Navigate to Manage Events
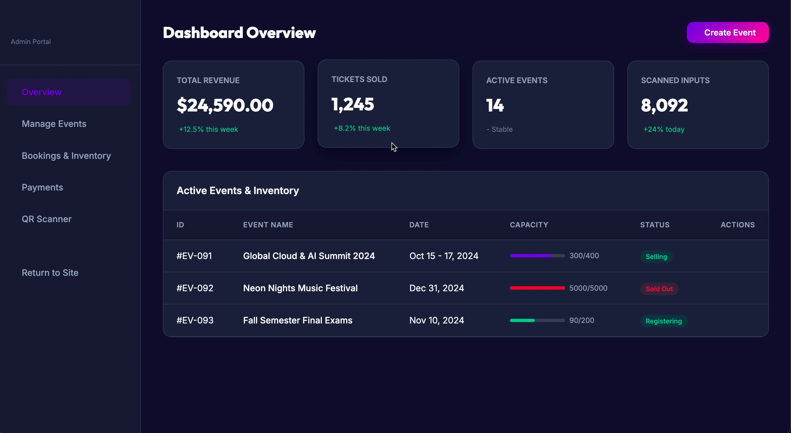This screenshot has height=433, width=791. pyautogui.click(x=54, y=124)
